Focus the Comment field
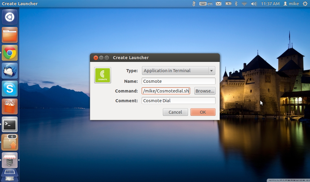This screenshot has width=310, height=182. 178,101
